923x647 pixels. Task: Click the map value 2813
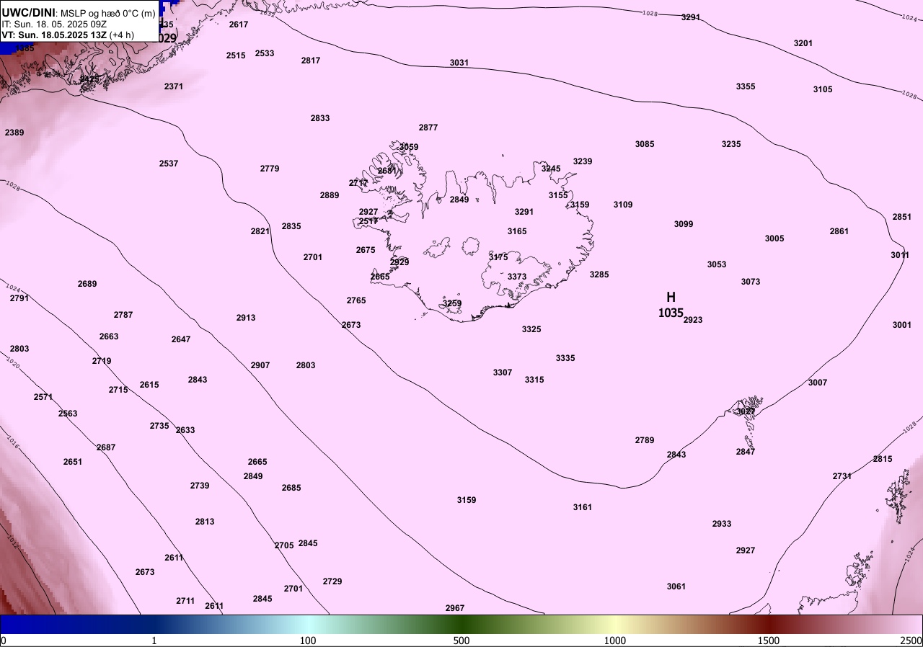pos(205,522)
